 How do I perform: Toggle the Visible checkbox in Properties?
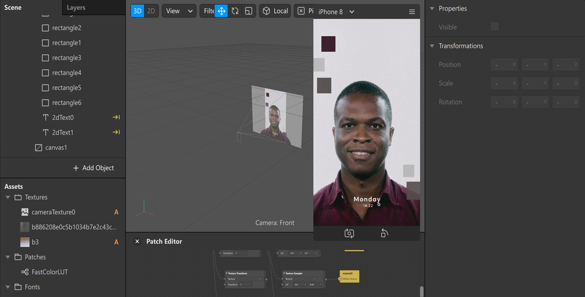click(495, 26)
